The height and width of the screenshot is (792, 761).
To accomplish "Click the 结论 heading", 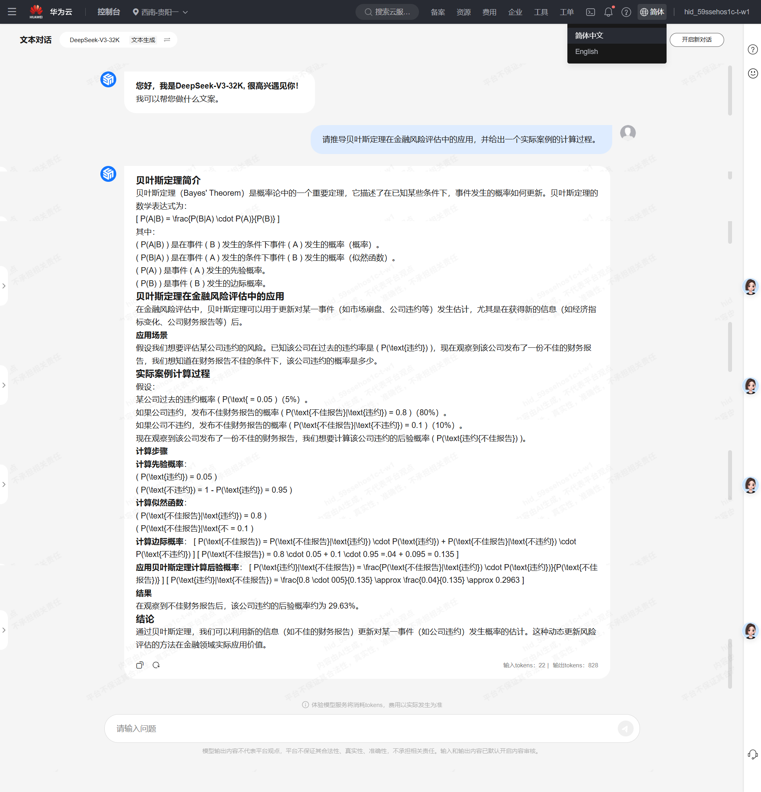I will [x=145, y=619].
